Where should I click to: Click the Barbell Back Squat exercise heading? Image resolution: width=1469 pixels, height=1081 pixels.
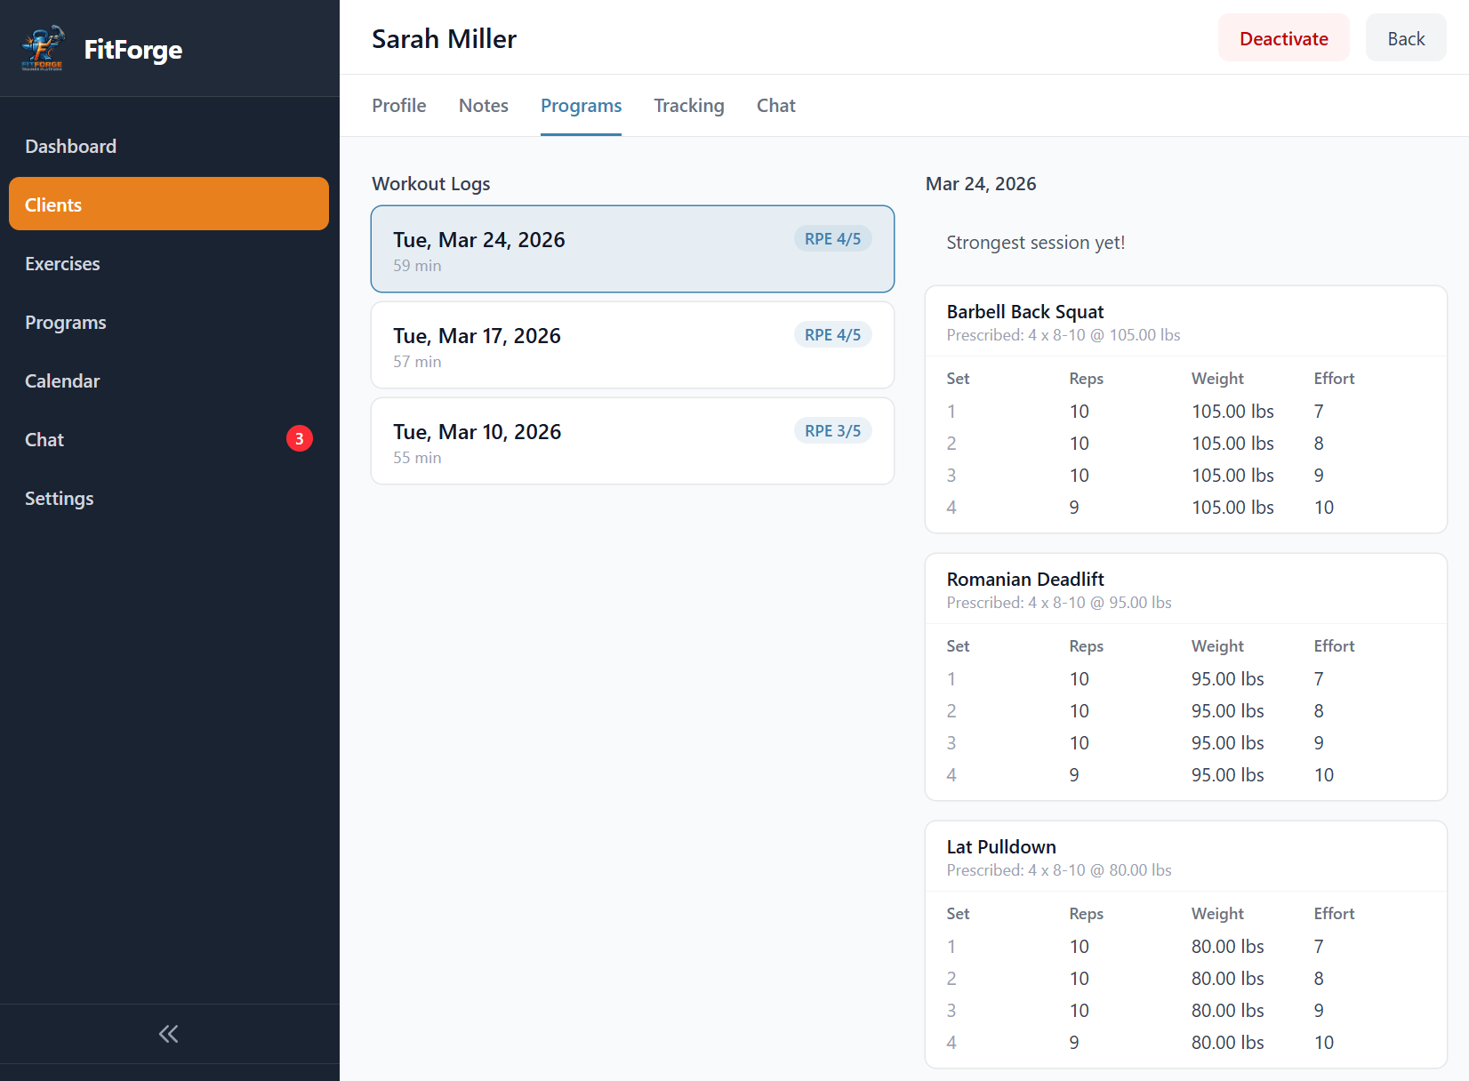pos(1024,312)
